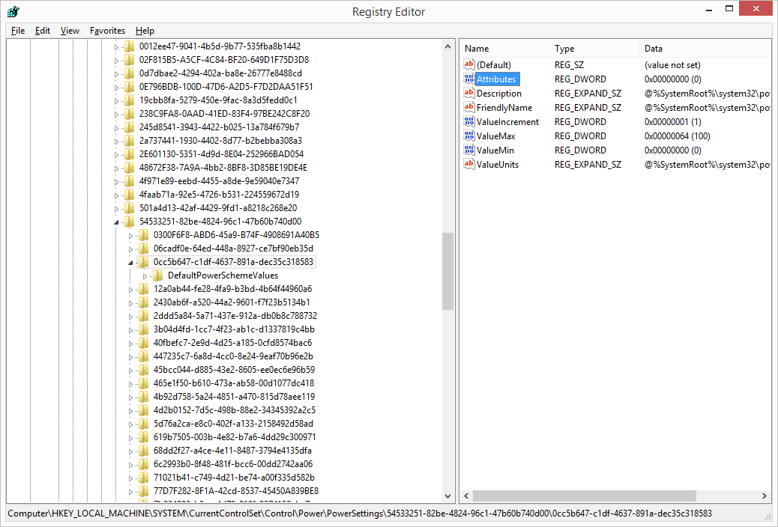Click folder icon of 77D7F282-8F1A-42cd key

144,491
